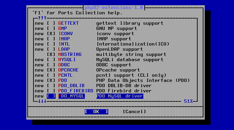This screenshot has width=234, height=130.
Task: Tick the LDAP checkbox
Action: [51, 49]
